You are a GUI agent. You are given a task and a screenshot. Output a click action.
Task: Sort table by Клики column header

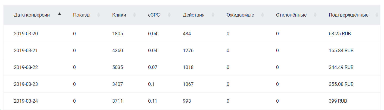119,15
